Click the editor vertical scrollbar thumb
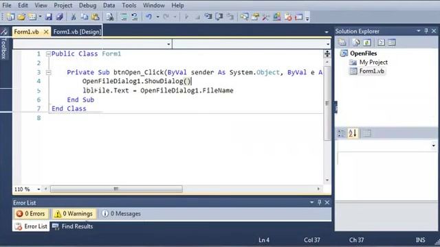Viewport: 440px width, 247px height. tap(327, 103)
